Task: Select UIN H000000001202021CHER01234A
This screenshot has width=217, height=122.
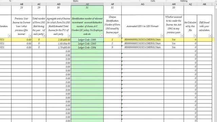Action: (x=143, y=40)
